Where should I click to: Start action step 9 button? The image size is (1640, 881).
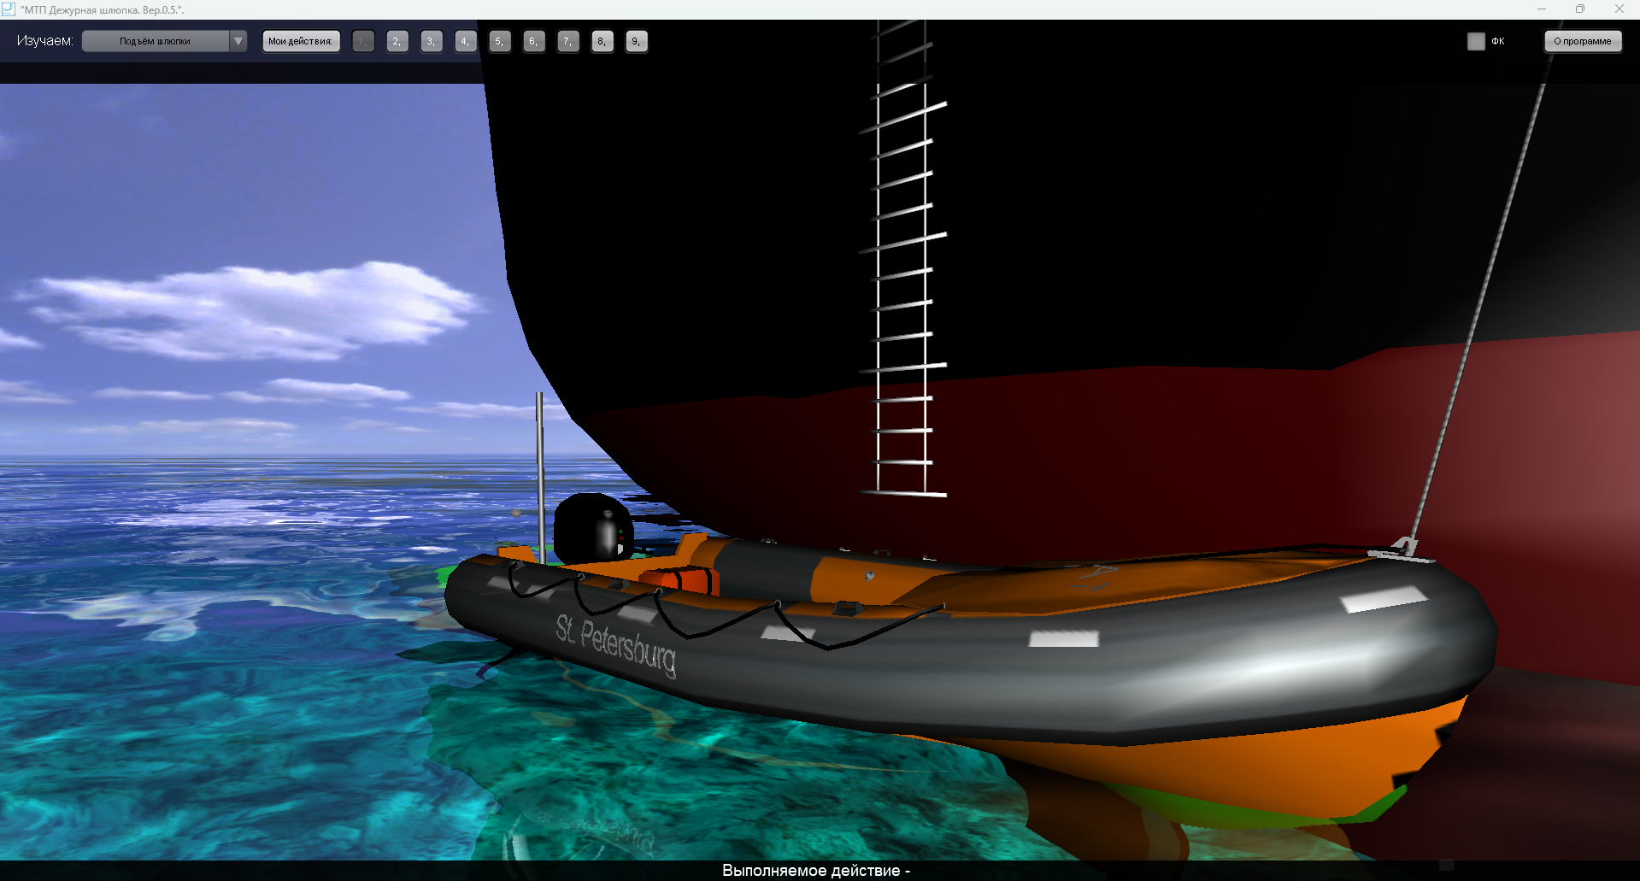[x=637, y=41]
